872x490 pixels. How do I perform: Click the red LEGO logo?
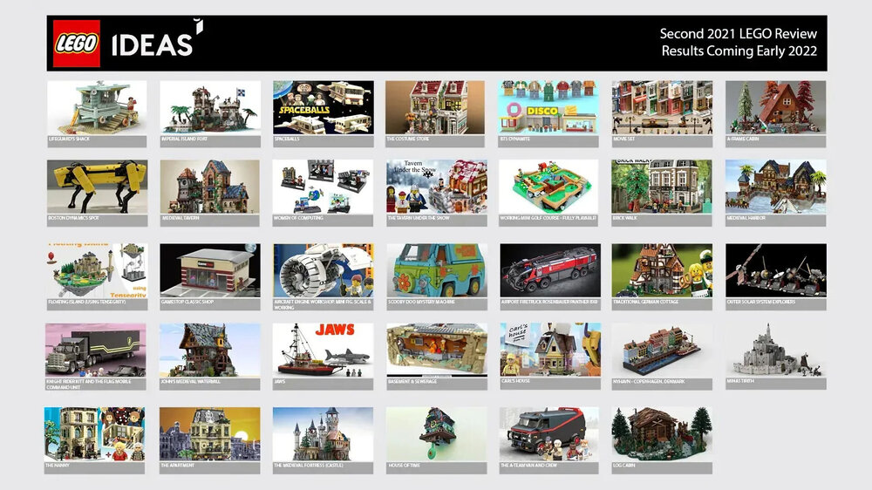coord(77,44)
